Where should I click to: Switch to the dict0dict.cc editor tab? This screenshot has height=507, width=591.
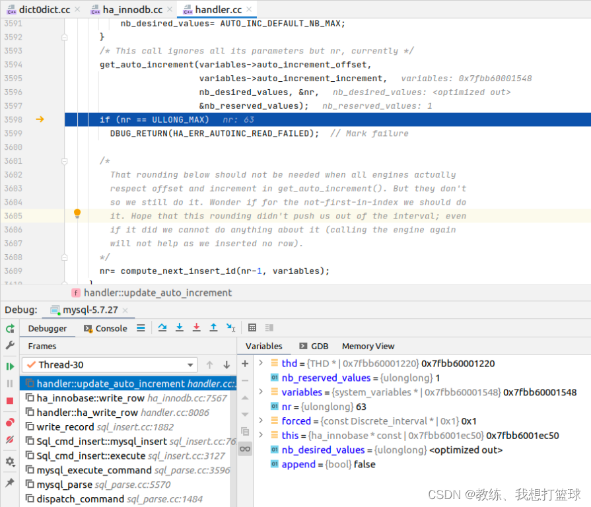pos(44,9)
